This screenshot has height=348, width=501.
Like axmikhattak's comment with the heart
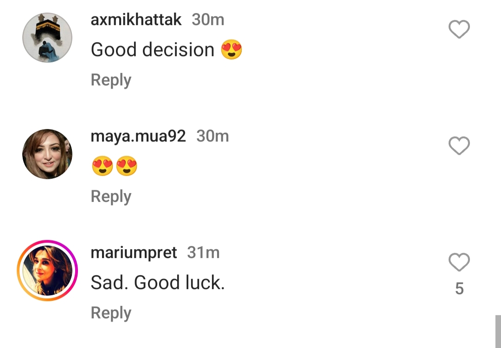pos(459,30)
